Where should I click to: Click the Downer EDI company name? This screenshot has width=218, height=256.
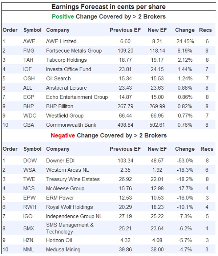[61, 160]
